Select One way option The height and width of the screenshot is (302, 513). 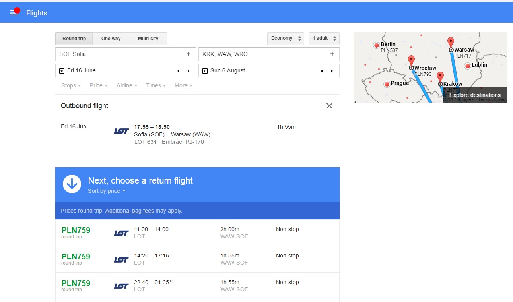[x=111, y=39]
